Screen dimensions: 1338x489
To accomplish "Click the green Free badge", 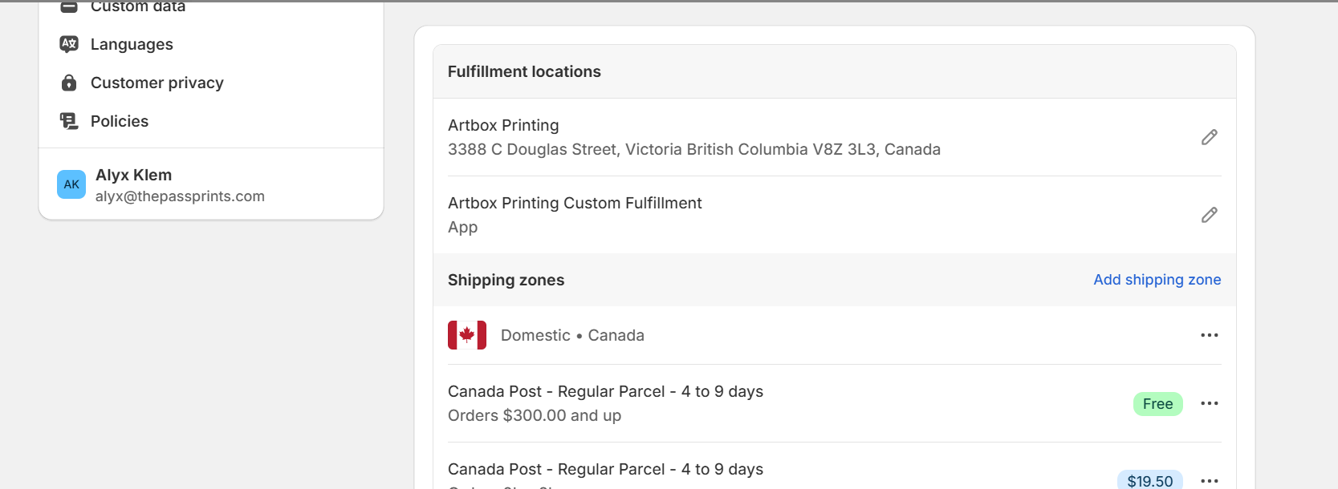I will (1157, 404).
